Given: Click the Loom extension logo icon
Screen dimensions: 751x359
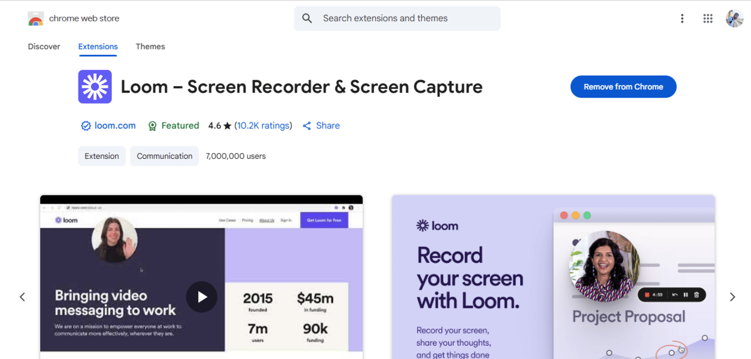Looking at the screenshot, I should pyautogui.click(x=95, y=87).
